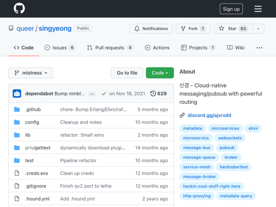Open the .hound.yml file
Image resolution: width=276 pixels, height=207 pixels.
pyautogui.click(x=38, y=199)
